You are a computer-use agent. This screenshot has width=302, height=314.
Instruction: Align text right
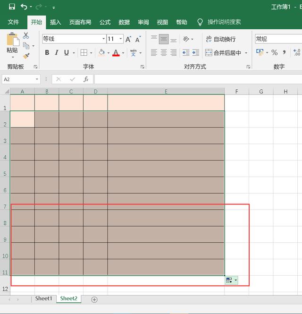point(174,53)
